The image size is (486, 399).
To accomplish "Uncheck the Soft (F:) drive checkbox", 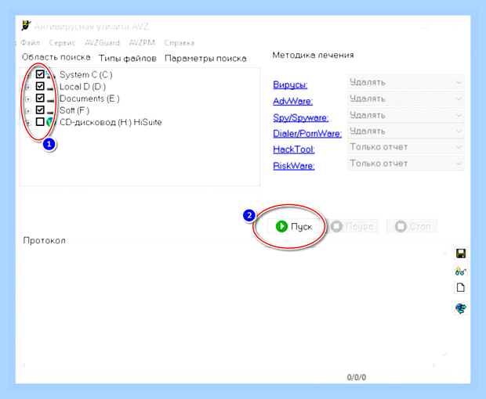I will click(40, 110).
